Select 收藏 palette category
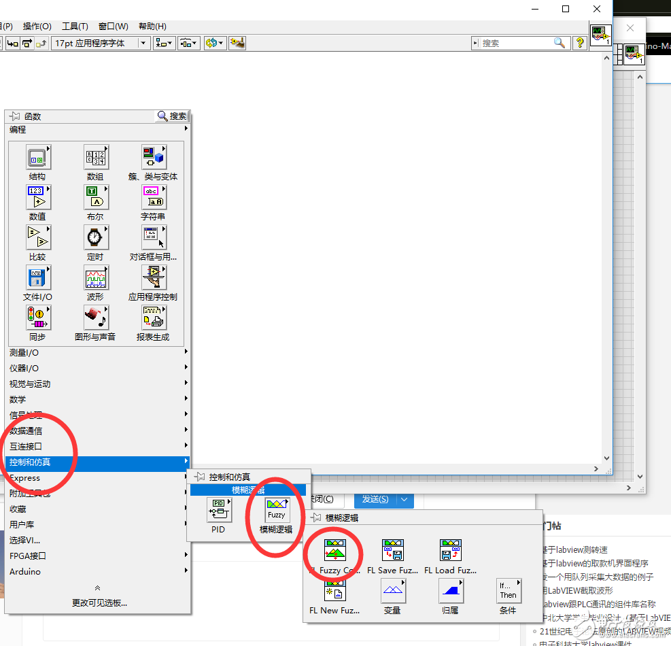Screen dimensions: 671x646 coord(98,509)
